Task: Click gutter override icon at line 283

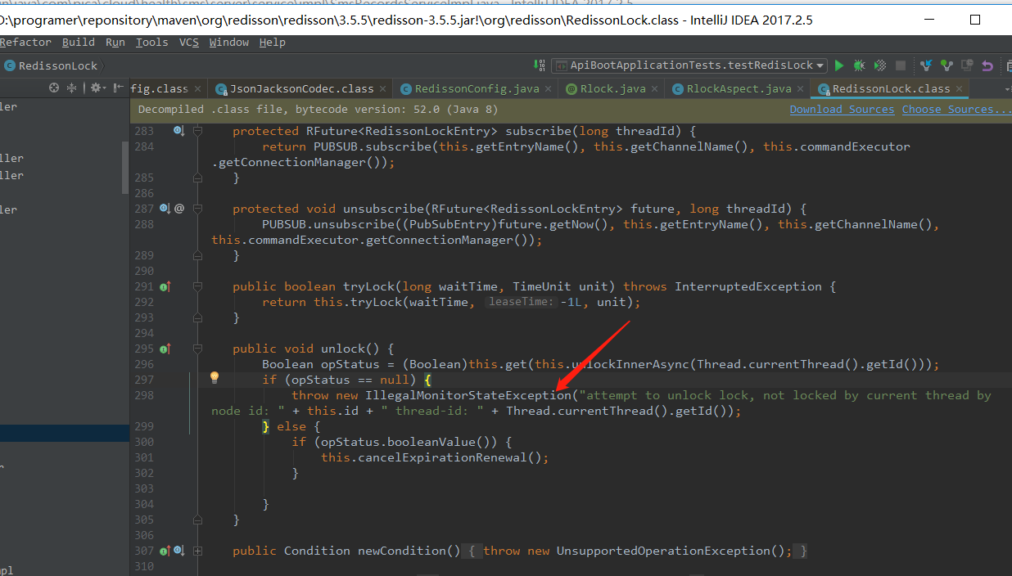Action: click(x=178, y=131)
